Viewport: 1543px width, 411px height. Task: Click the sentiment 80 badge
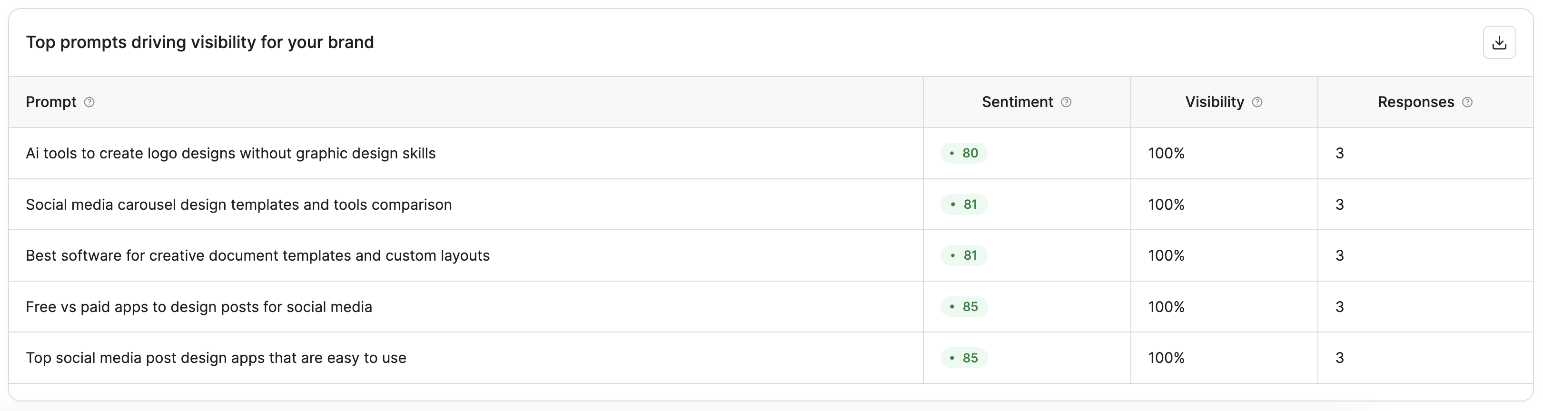pyautogui.click(x=964, y=153)
